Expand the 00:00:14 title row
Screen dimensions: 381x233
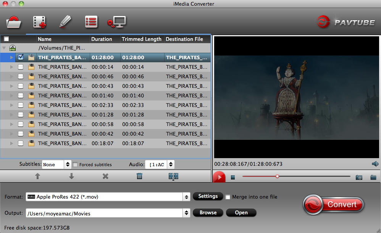click(11, 67)
